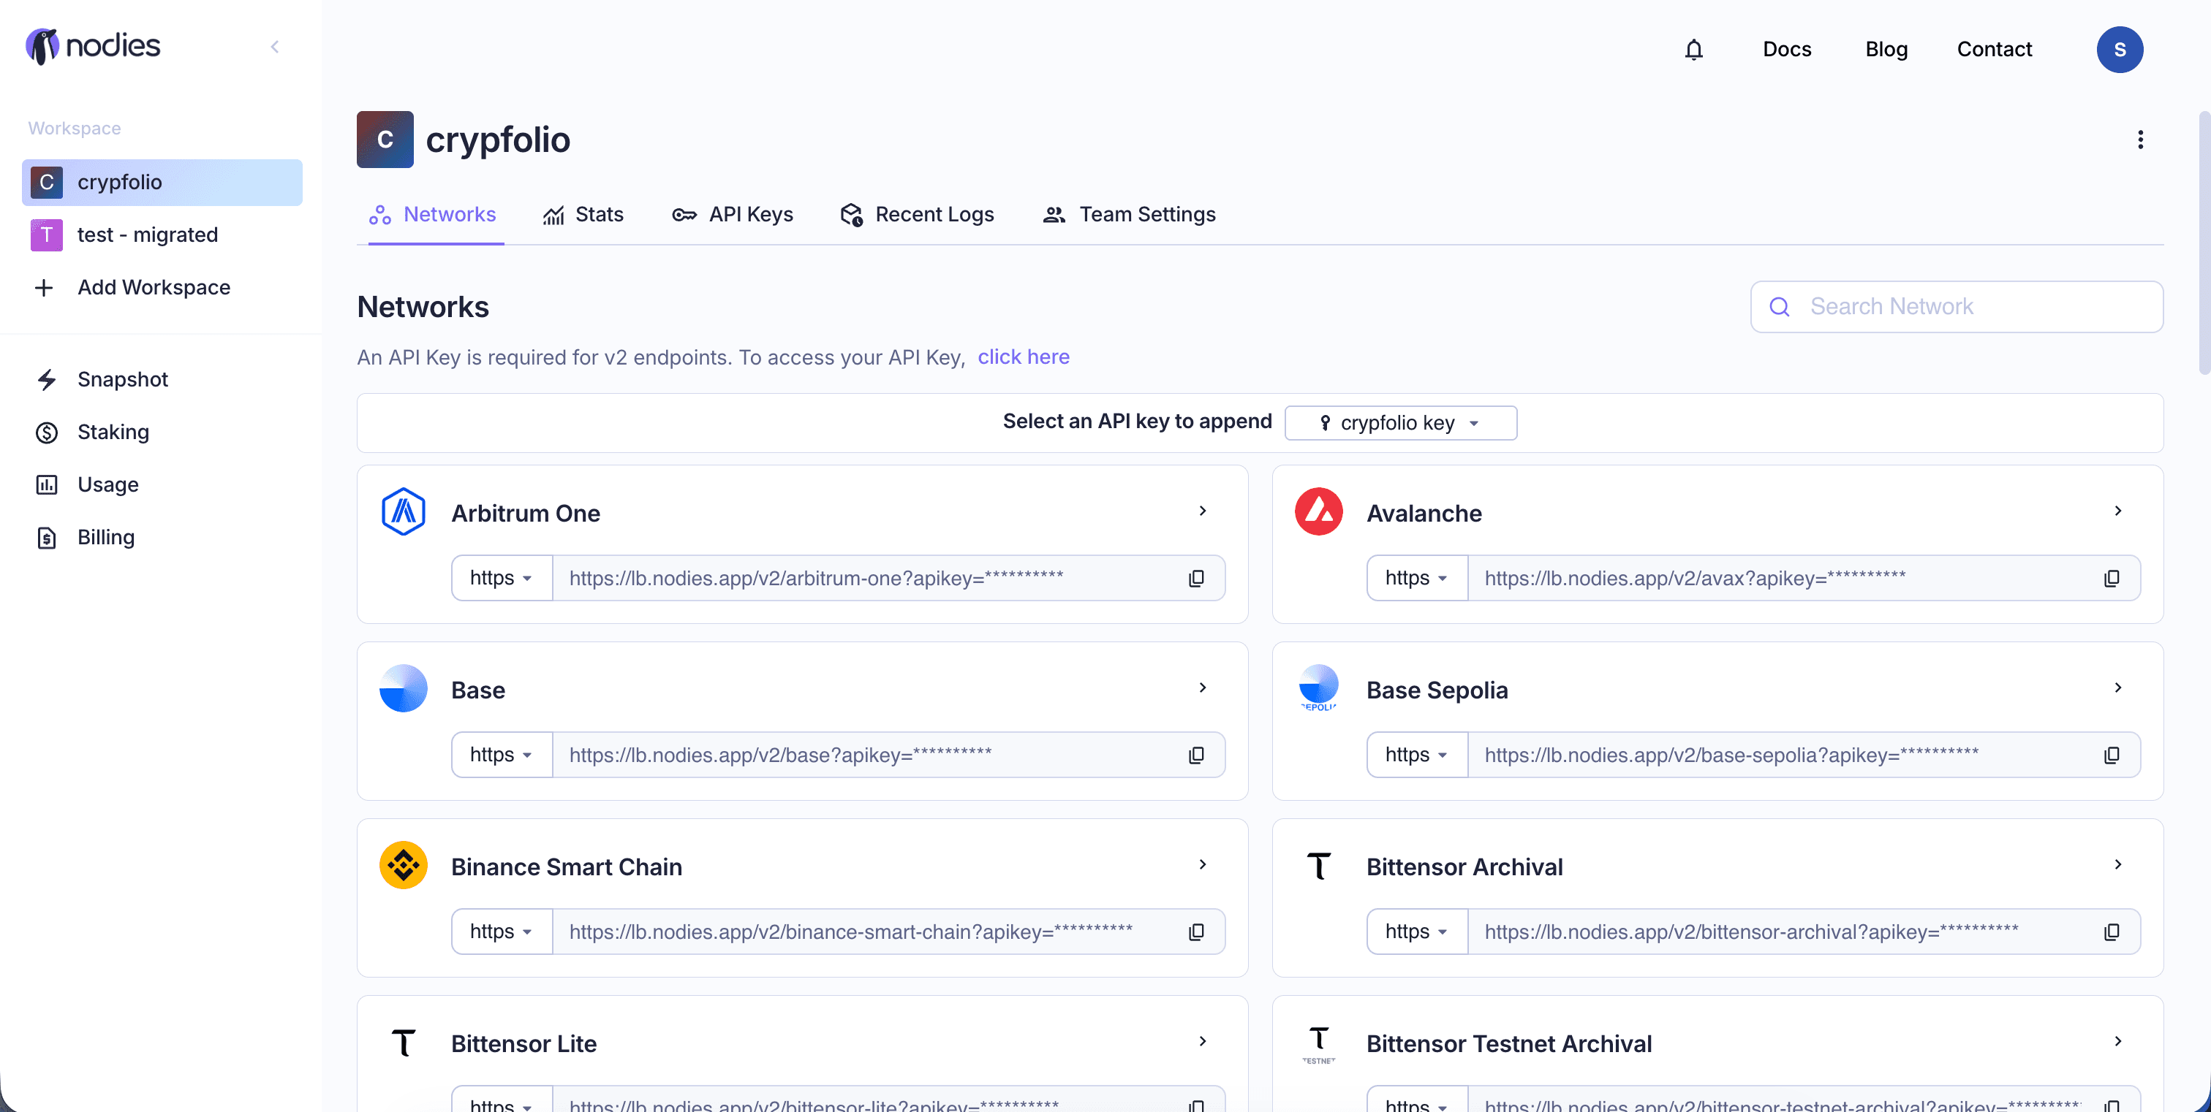The height and width of the screenshot is (1112, 2211).
Task: Copy the Base Sepolia endpoint URL
Action: tap(2111, 755)
